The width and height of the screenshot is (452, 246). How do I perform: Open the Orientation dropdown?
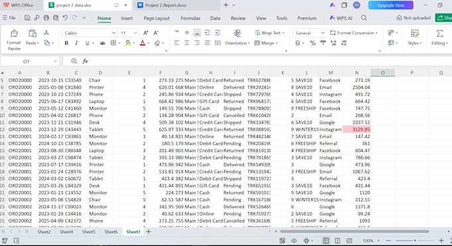237,43
